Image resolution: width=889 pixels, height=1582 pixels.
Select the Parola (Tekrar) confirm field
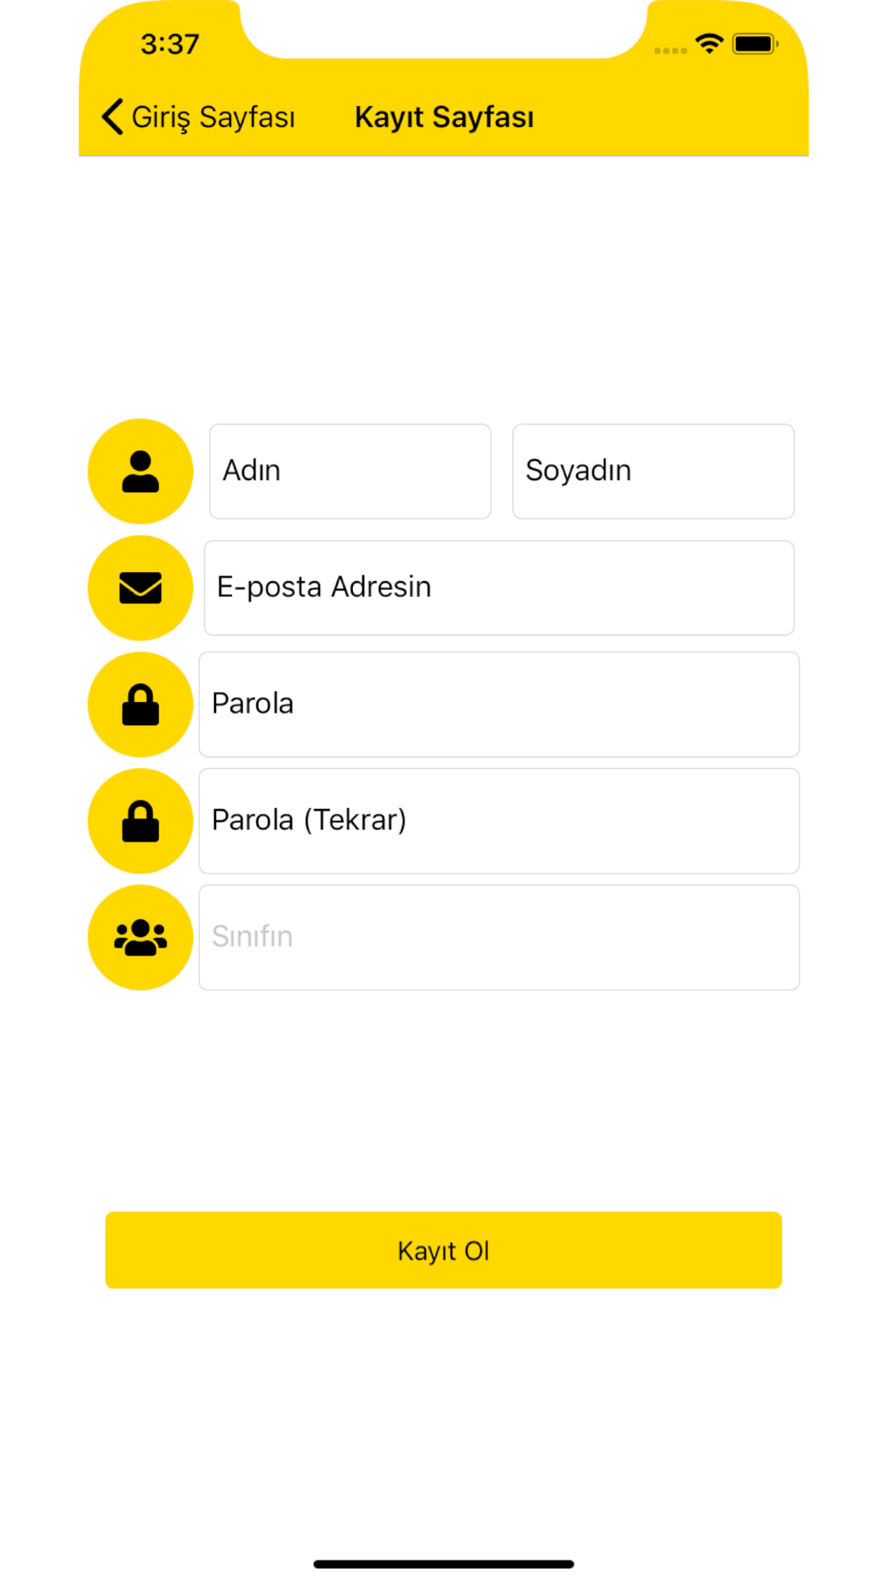pos(500,821)
